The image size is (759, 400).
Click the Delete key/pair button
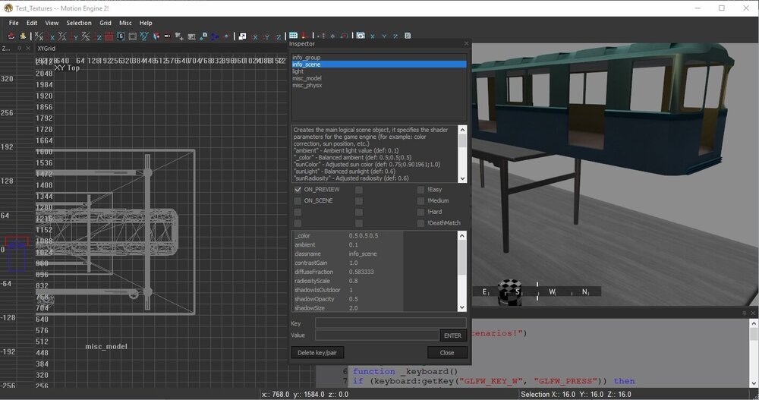pyautogui.click(x=316, y=352)
